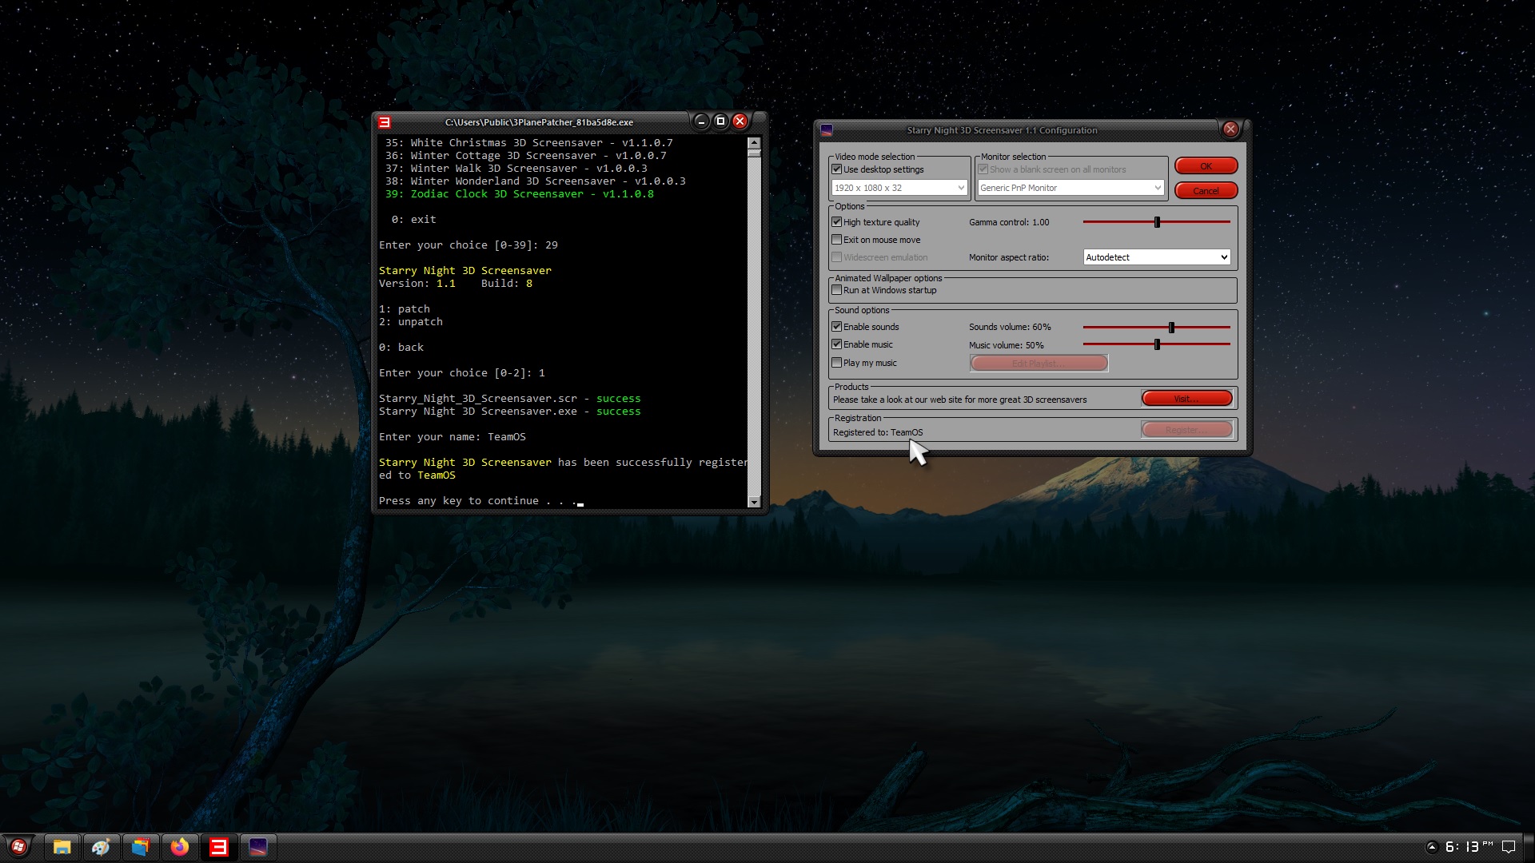The height and width of the screenshot is (863, 1535).
Task: Close the Starry Night Configuration dialog
Action: (1230, 129)
